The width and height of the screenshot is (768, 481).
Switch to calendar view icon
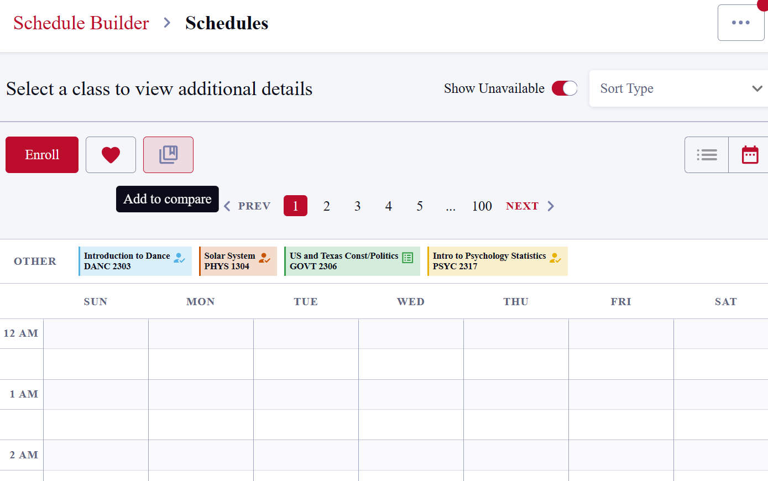pos(749,155)
